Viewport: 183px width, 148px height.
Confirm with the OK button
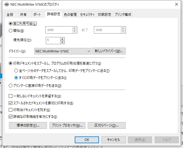tap(87, 140)
